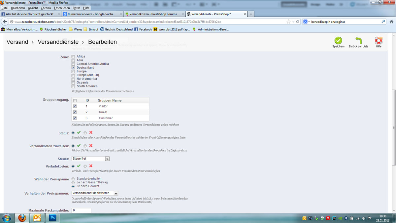Viewport: 396px width, 223px height.
Task: Go to the Firefox home icon
Action: pos(391,21)
